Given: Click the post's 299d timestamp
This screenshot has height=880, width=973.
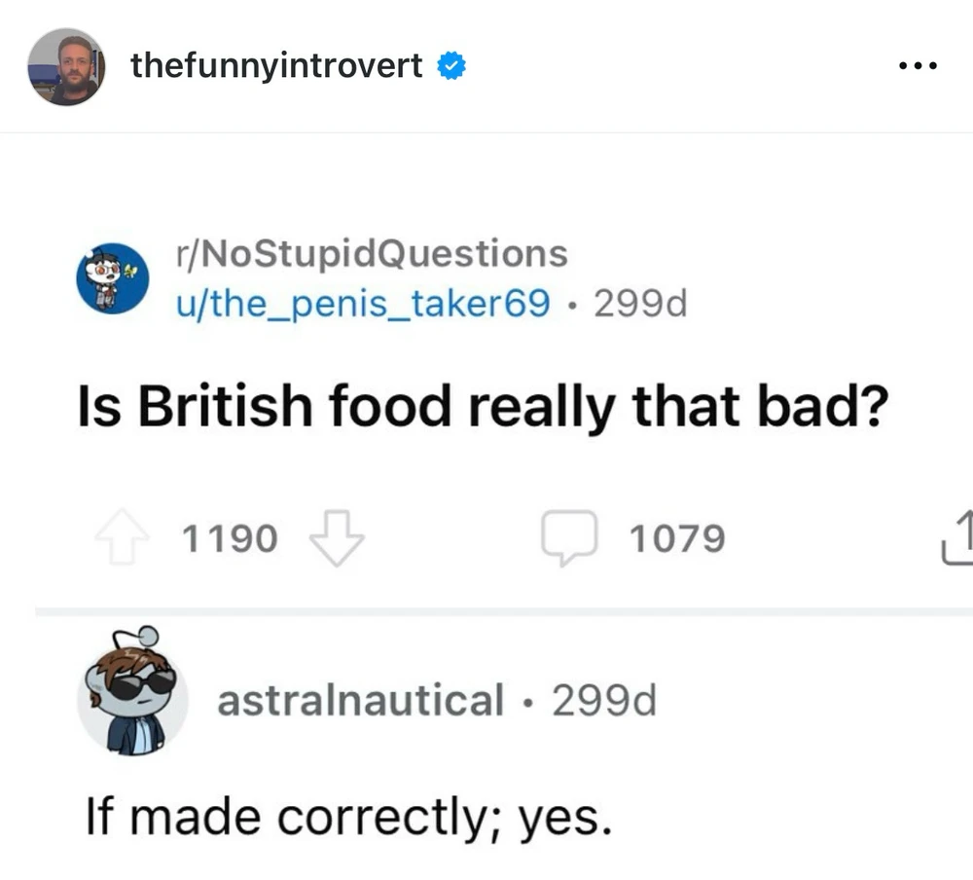Looking at the screenshot, I should pos(639,304).
